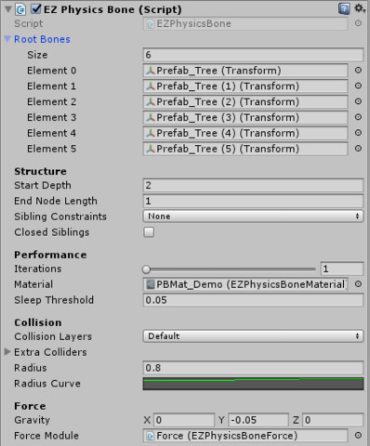
Task: Expand the Extra Colliders list
Action: (7, 352)
